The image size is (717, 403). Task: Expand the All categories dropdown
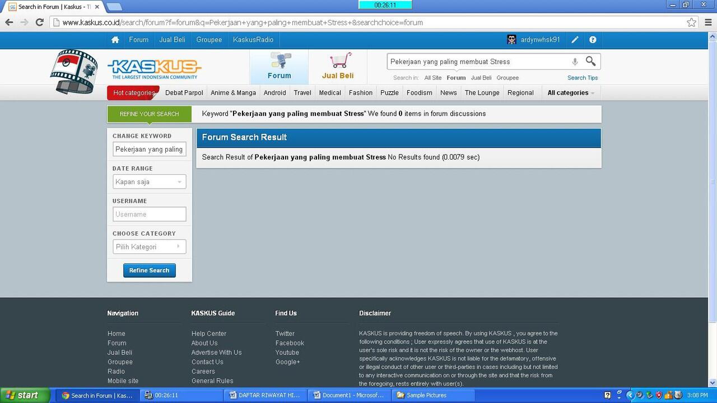point(571,93)
